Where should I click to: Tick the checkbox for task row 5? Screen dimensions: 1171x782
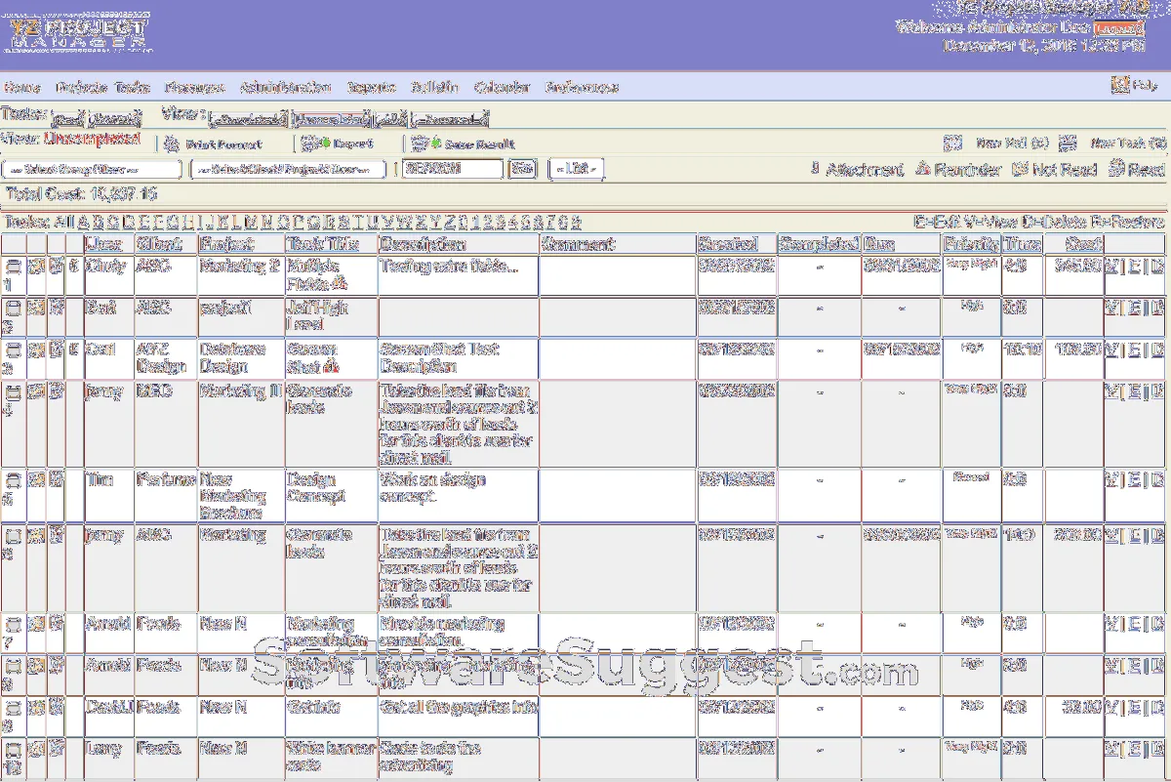(13, 480)
